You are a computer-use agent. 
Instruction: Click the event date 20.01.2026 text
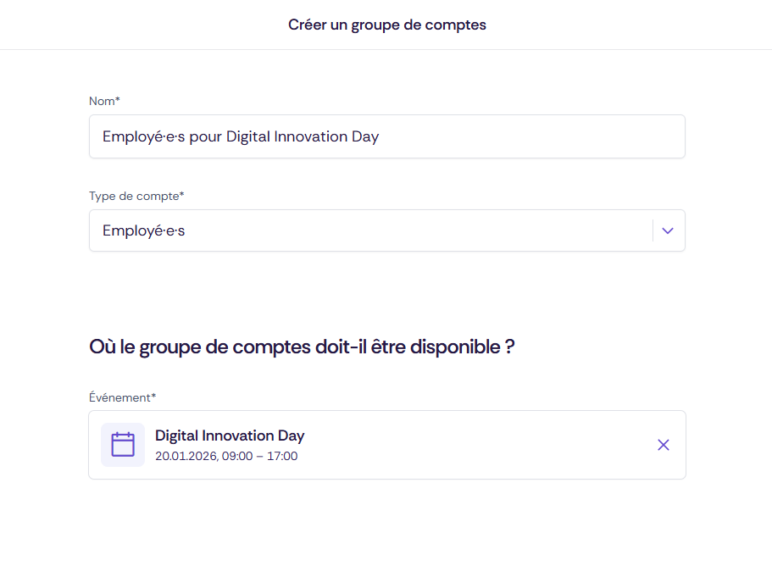click(227, 456)
